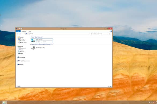Open the Music library

click(x=21, y=50)
